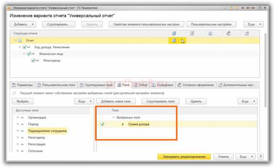
Task: Click the dash icon next to Подразделение сотрудника
Action: [22, 131]
